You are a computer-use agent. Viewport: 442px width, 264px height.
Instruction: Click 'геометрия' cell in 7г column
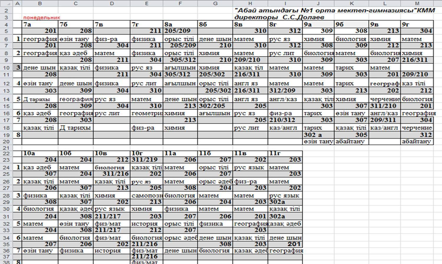(146, 113)
